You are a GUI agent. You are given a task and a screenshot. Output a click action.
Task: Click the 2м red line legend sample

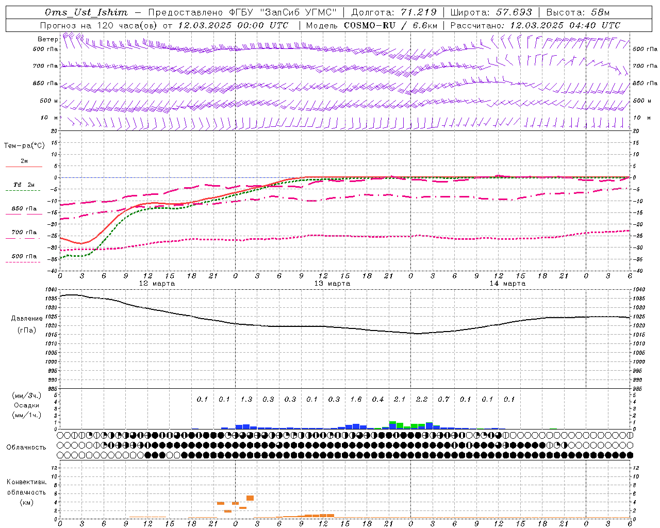point(24,167)
